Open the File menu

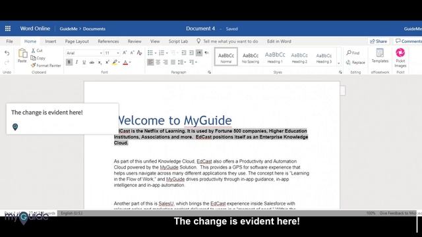click(x=9, y=41)
